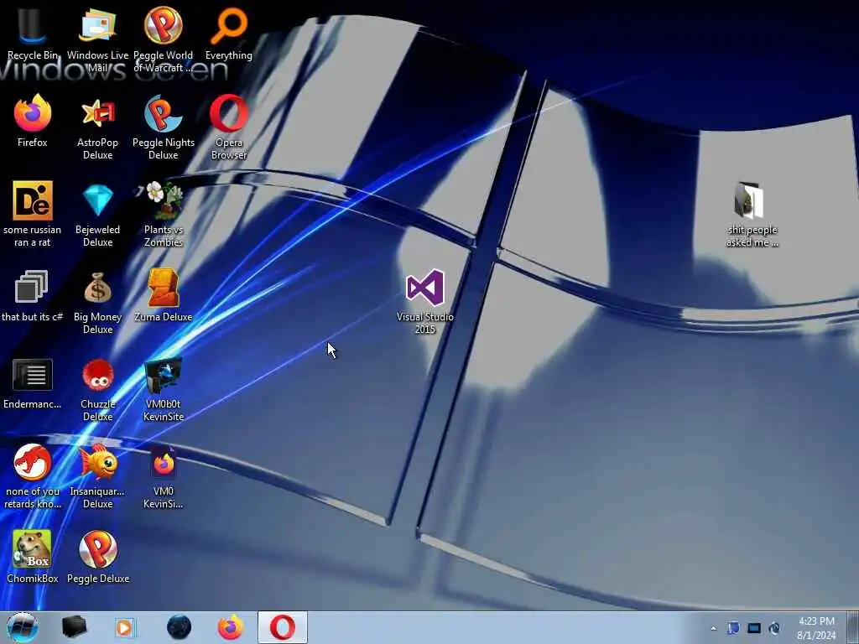
Task: Select the AstroPop Deluxe icon
Action: click(97, 113)
